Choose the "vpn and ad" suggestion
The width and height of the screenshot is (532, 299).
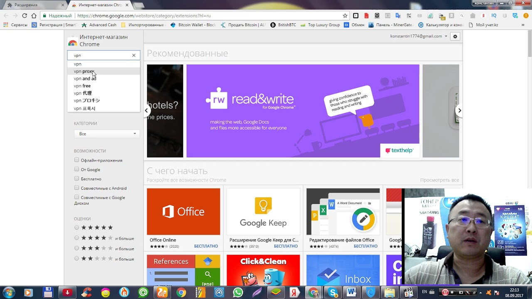tap(104, 78)
